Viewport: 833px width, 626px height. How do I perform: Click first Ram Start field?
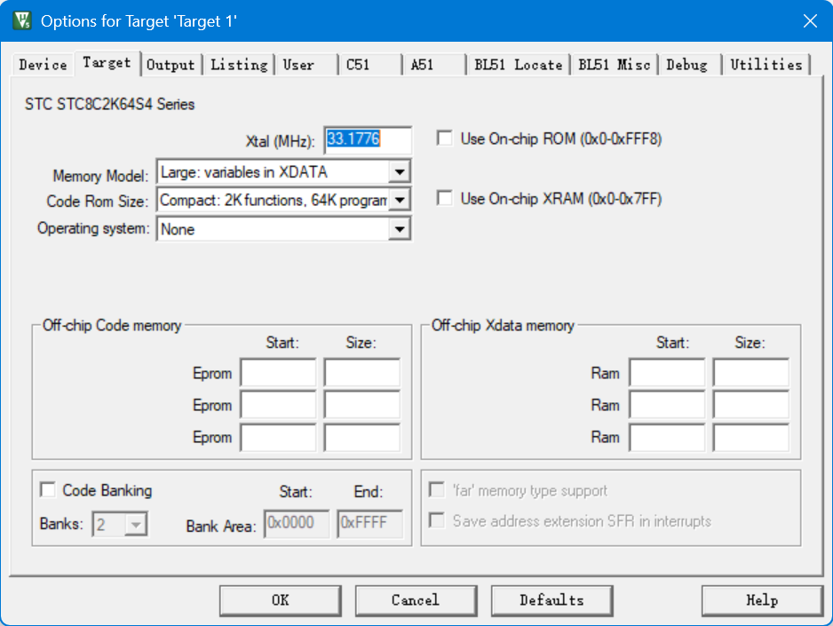pos(667,372)
